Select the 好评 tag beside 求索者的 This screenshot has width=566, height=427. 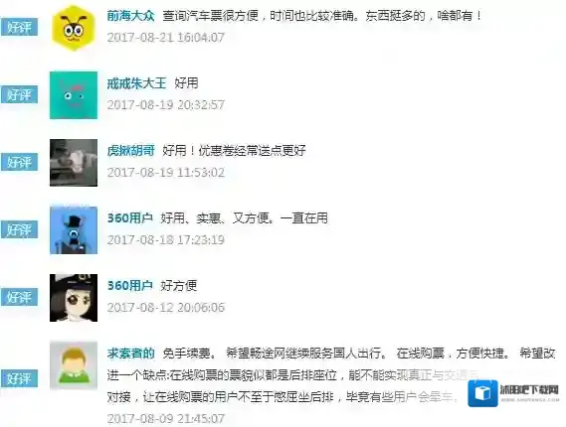pos(19,378)
